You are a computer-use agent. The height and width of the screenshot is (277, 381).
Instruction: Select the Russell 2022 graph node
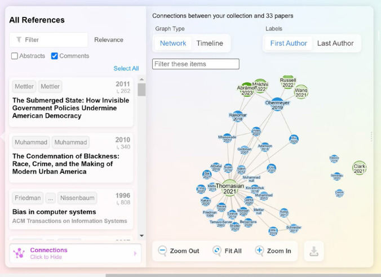288,82
